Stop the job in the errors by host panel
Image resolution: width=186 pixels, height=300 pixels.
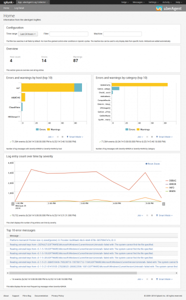(x=62, y=137)
